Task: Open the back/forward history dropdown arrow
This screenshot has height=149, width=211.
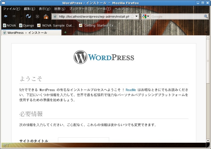Action: tap(21, 16)
